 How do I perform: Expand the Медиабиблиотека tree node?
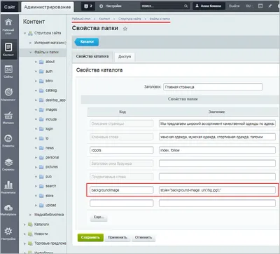(x=31, y=215)
